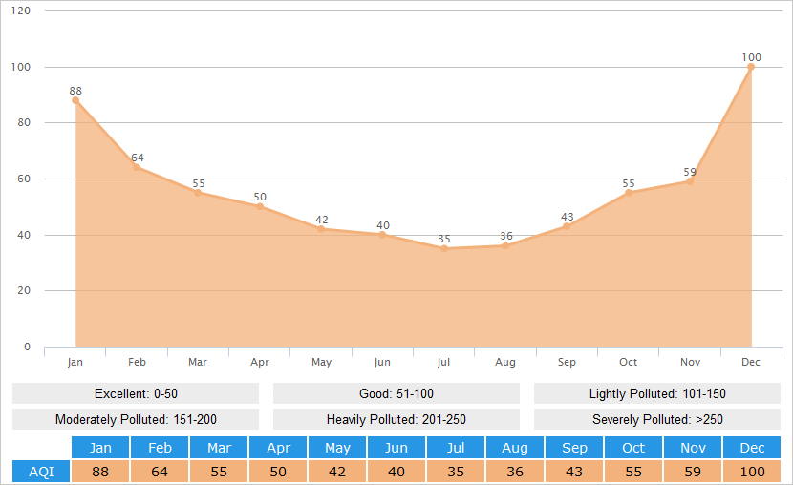Viewport: 793px width, 485px height.
Task: Select the Oct table header cell
Action: click(633, 448)
